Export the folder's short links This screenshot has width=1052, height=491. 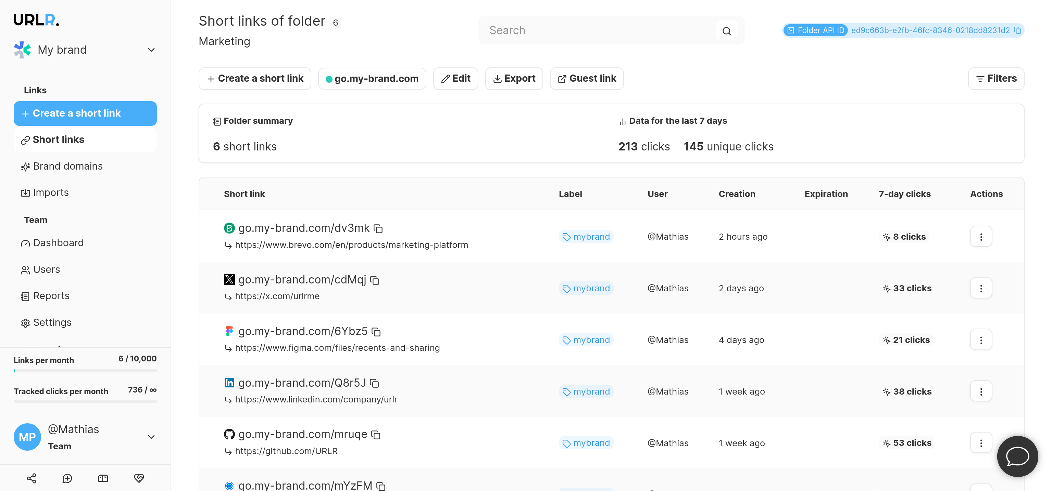[x=514, y=79]
